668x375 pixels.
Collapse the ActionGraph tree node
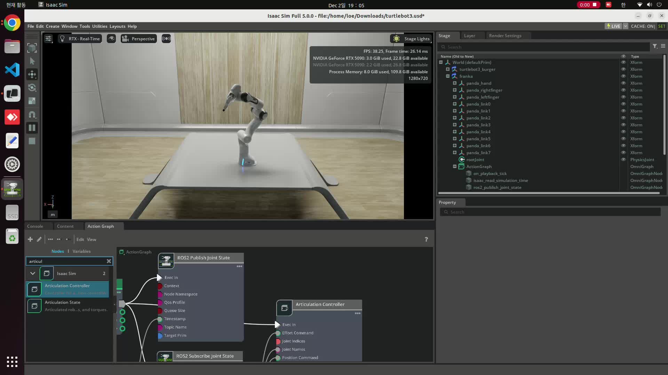(x=455, y=167)
